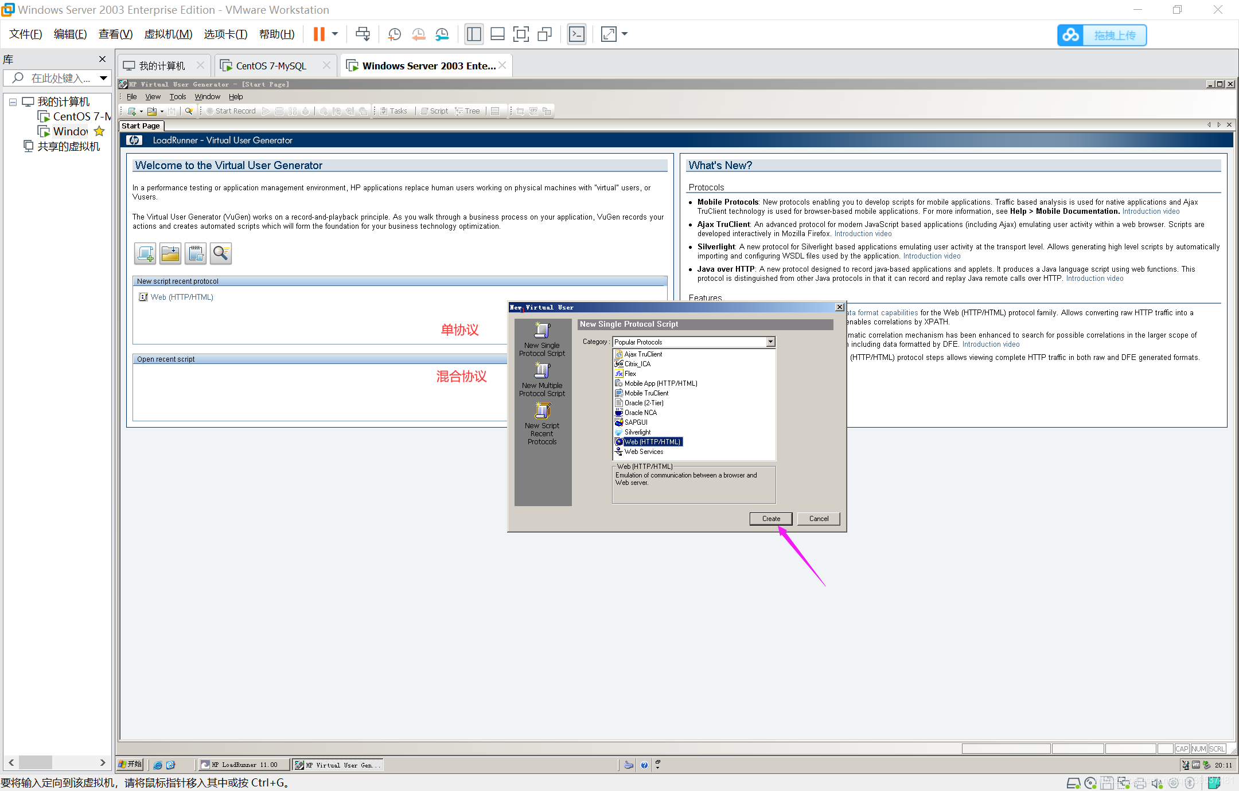1239x791 pixels.
Task: Select Flex protocol in list
Action: click(630, 374)
